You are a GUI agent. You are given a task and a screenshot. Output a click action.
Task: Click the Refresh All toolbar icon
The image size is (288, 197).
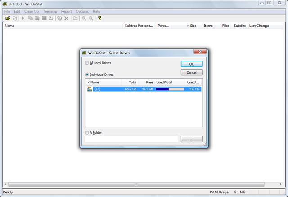15,18
